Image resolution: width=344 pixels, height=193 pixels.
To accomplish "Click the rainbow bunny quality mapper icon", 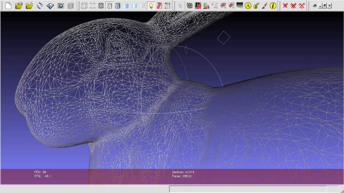I will 206,6.
